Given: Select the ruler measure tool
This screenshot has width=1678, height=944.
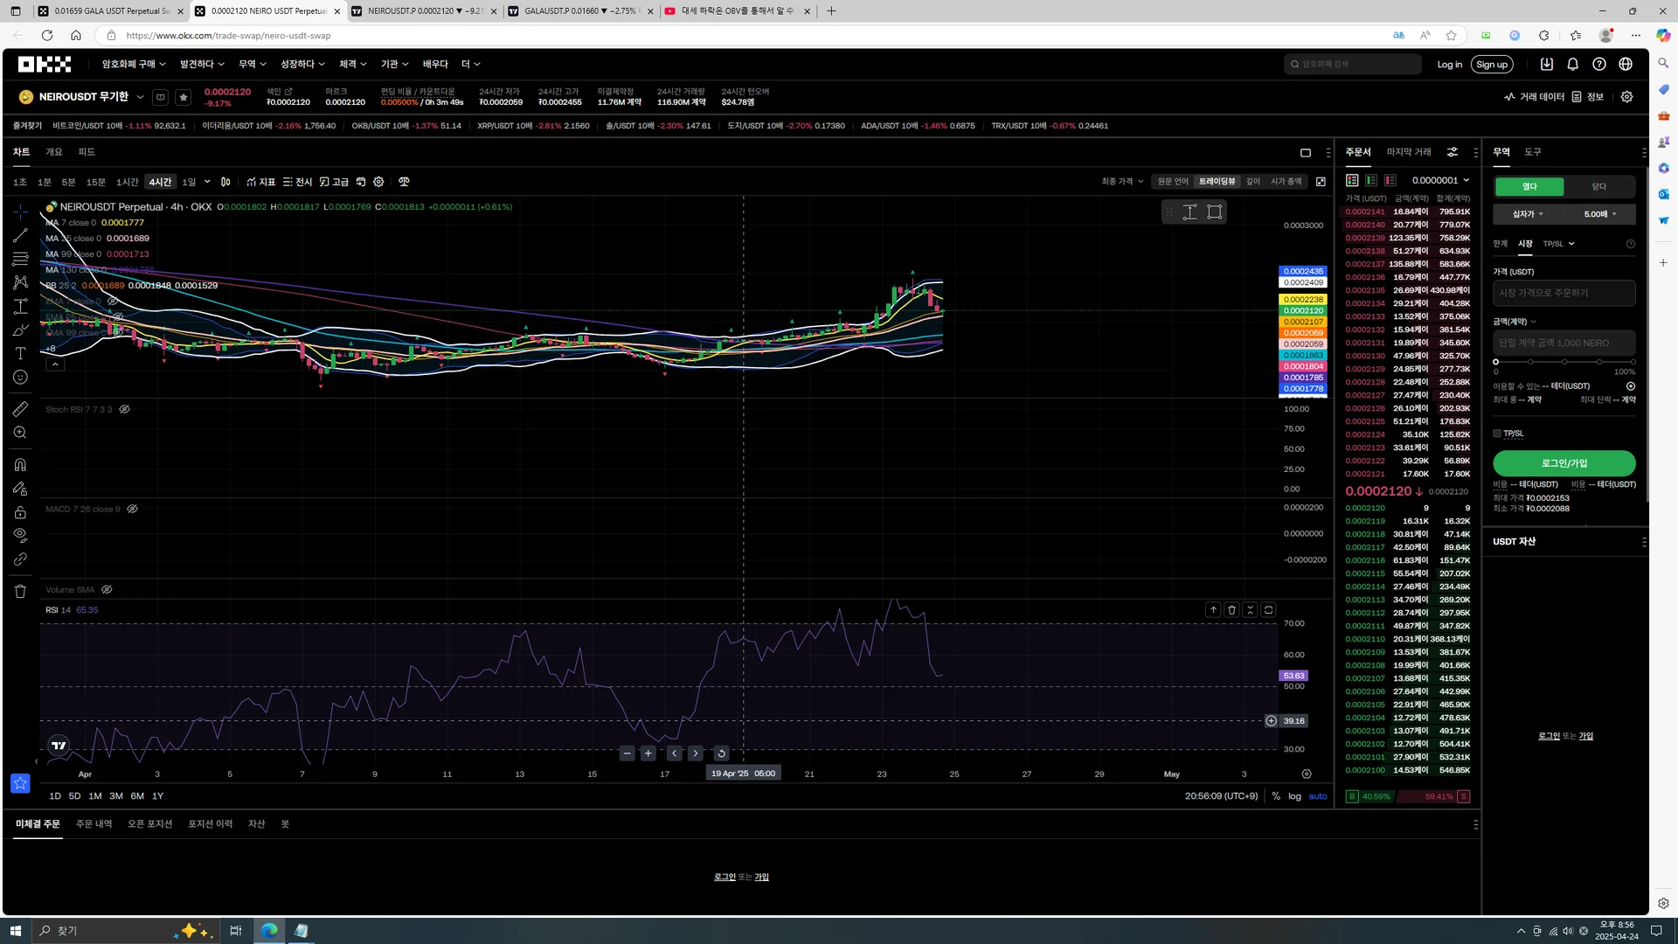Looking at the screenshot, I should [20, 409].
